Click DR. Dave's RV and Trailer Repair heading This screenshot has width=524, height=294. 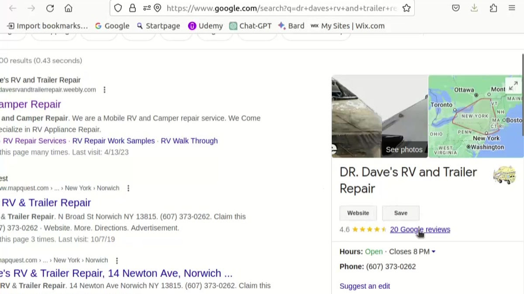pyautogui.click(x=408, y=180)
